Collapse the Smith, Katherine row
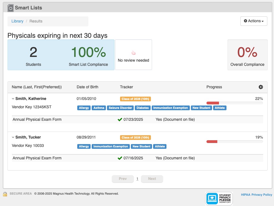 coord(13,99)
